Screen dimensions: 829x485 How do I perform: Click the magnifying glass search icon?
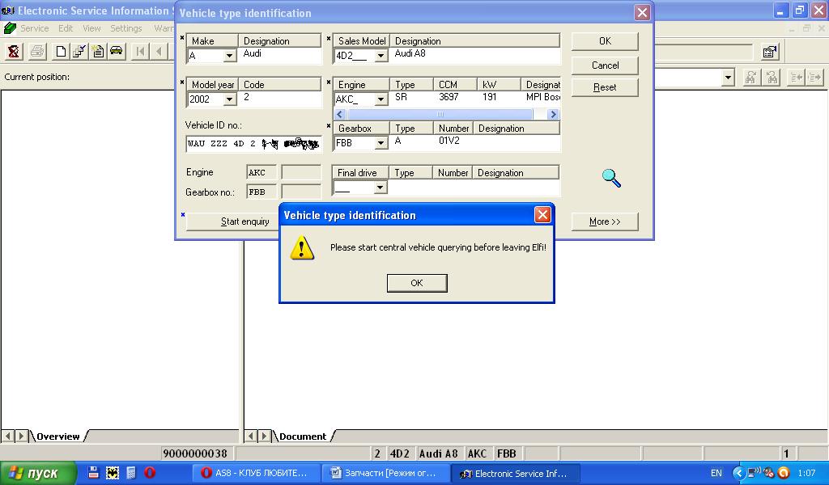tap(611, 178)
